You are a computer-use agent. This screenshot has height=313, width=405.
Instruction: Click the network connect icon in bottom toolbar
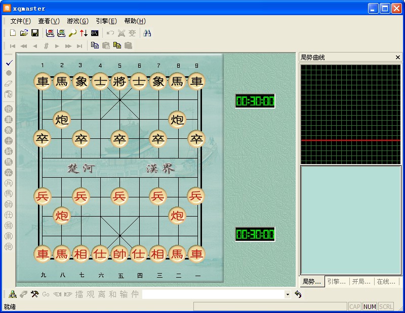(x=13, y=294)
